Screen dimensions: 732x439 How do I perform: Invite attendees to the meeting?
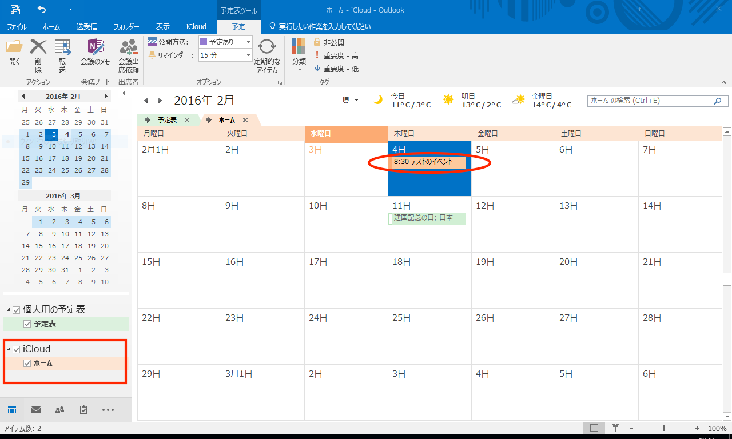pos(128,55)
